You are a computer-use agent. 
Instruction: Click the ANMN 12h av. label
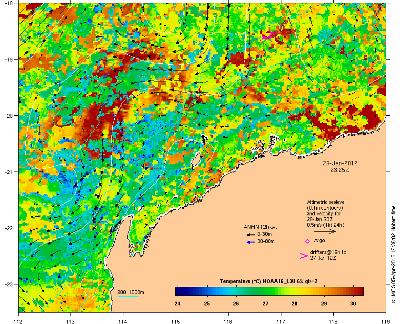(260, 227)
